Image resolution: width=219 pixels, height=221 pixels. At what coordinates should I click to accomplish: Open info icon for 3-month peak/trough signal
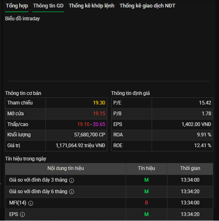coord(71,180)
